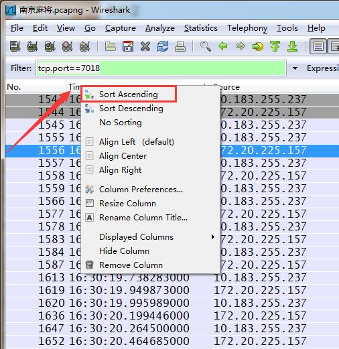Open capture options icon in toolbar
Image resolution: width=339 pixels, height=349 pixels.
click(33, 46)
